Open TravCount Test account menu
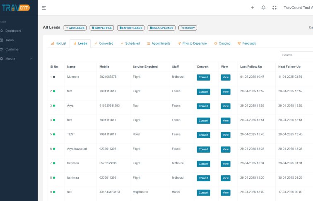Viewport: 313px width, 201px height. pyautogui.click(x=297, y=7)
